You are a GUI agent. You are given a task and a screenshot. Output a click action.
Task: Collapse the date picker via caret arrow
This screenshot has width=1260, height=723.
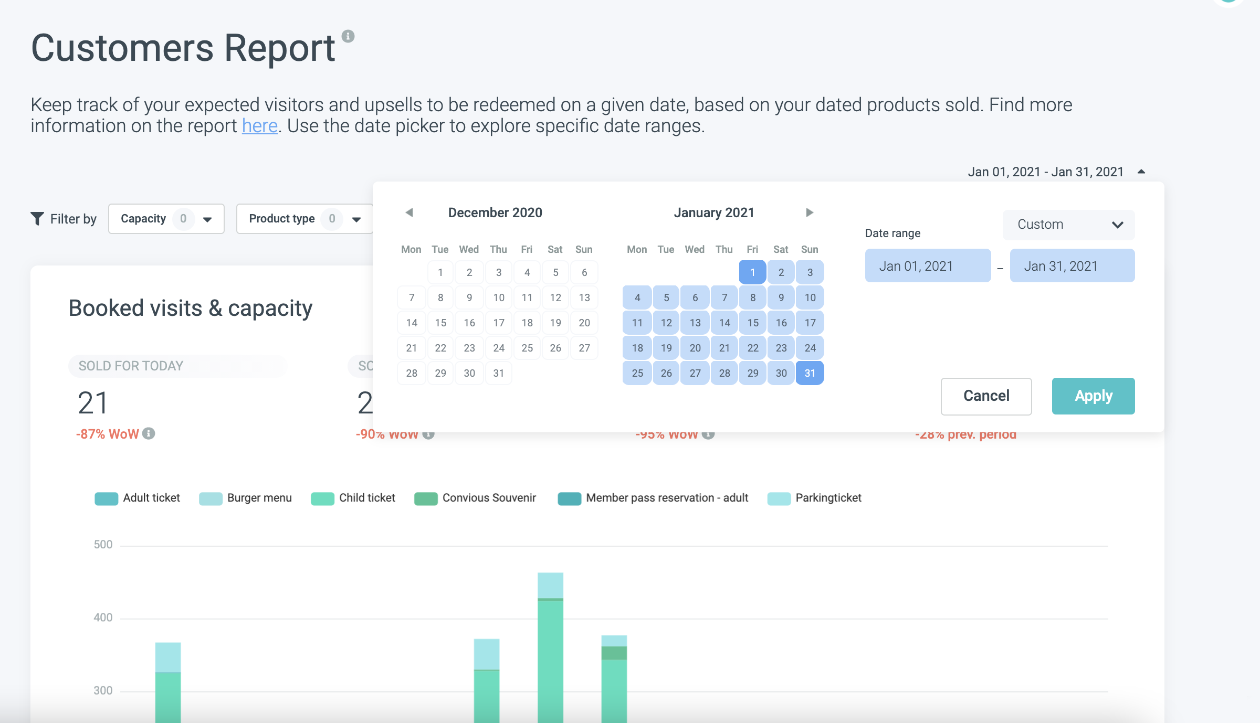tap(1141, 172)
